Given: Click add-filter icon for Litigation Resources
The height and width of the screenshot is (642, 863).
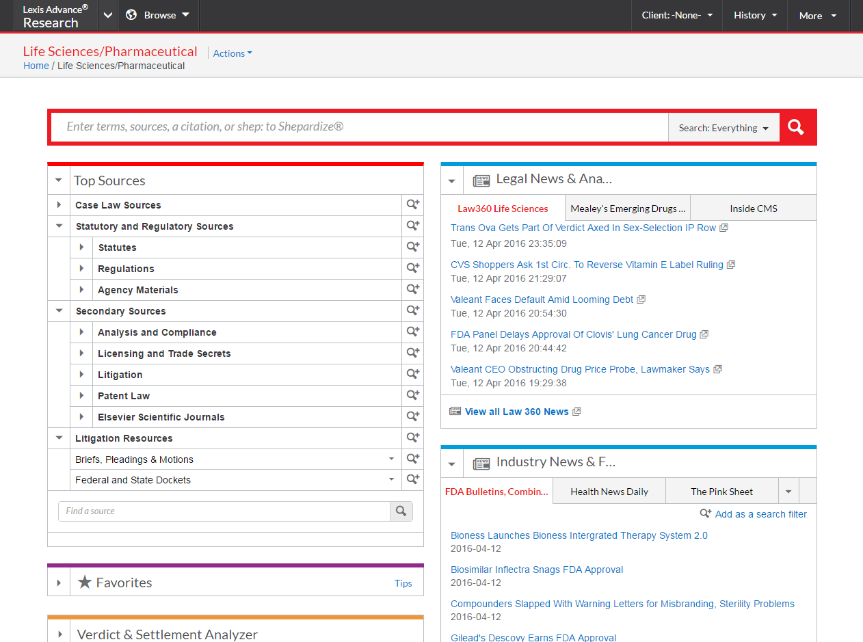Looking at the screenshot, I should click(x=412, y=438).
